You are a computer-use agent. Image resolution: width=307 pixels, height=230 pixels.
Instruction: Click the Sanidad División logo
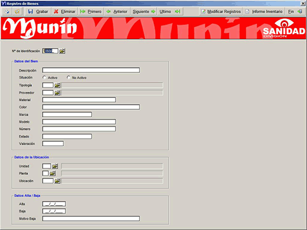click(x=284, y=28)
